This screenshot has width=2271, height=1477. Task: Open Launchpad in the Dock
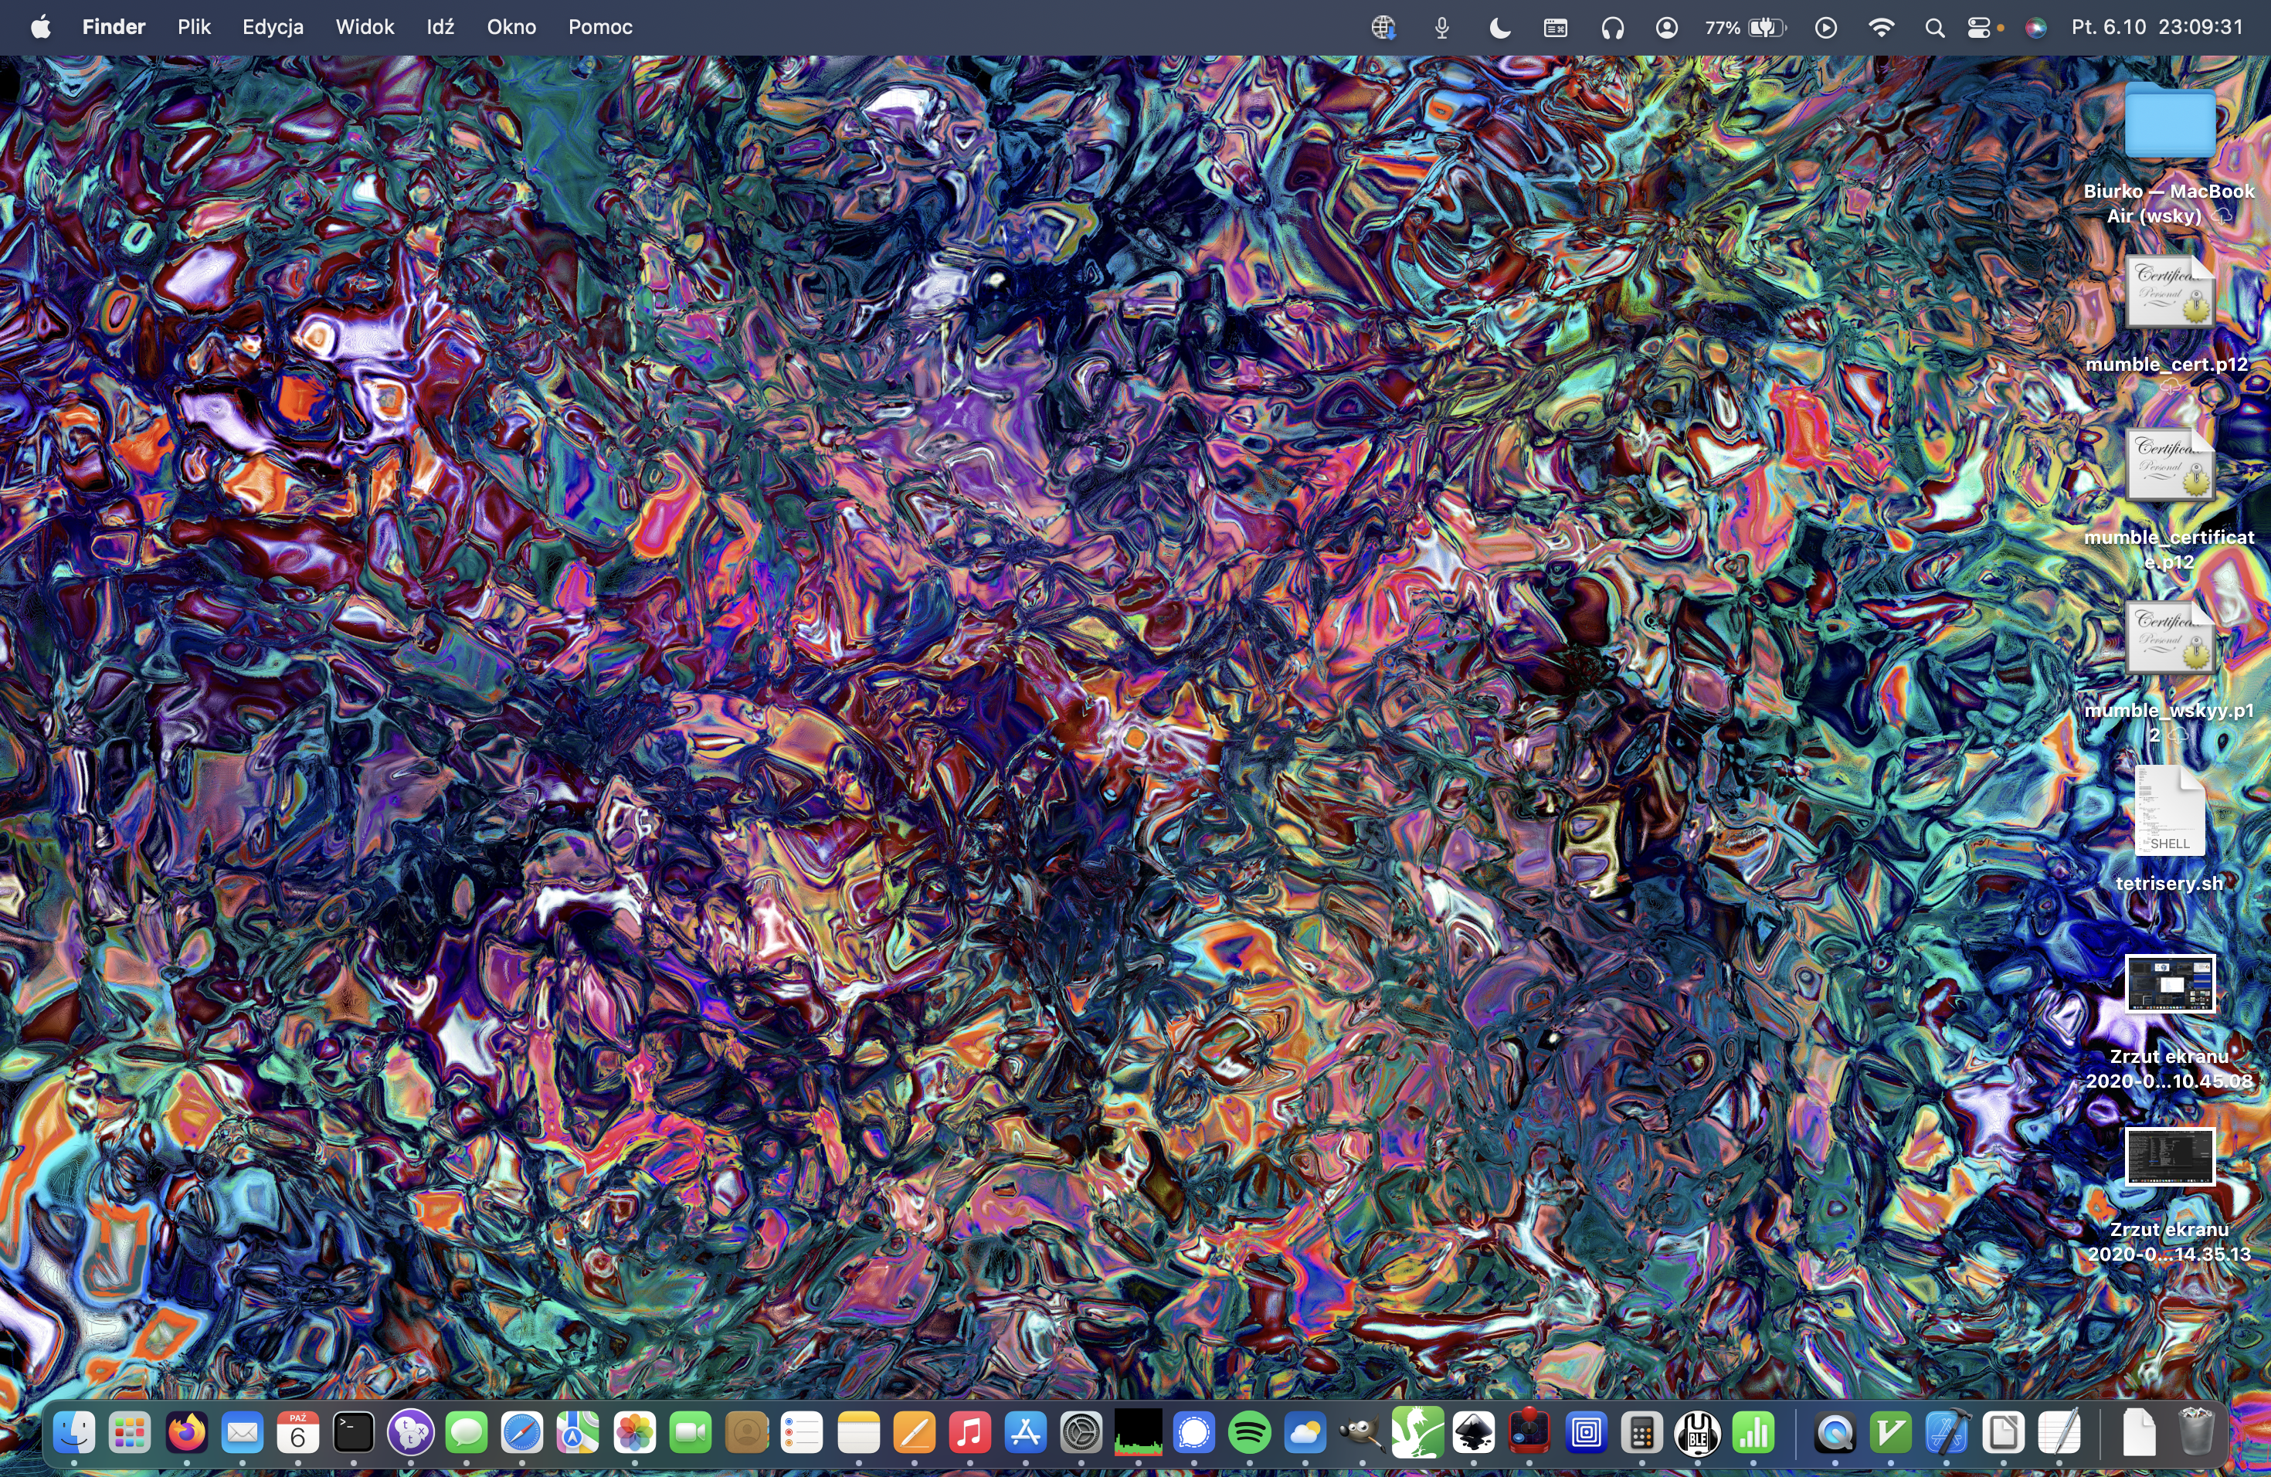coord(130,1432)
